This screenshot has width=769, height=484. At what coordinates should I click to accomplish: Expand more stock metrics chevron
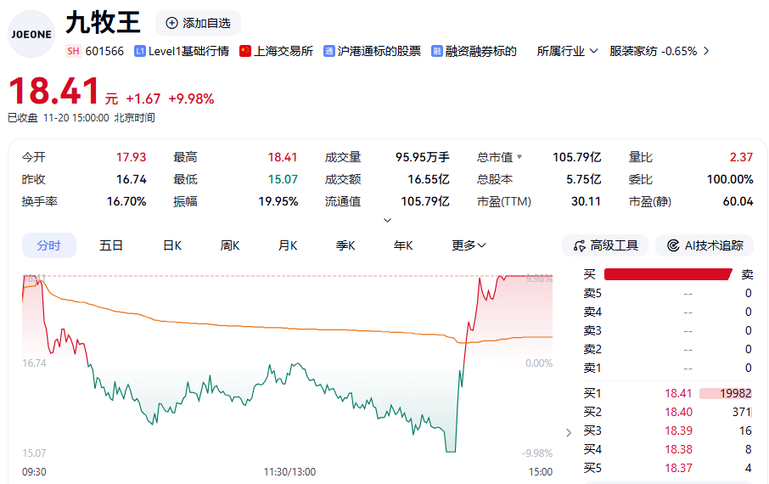[388, 220]
